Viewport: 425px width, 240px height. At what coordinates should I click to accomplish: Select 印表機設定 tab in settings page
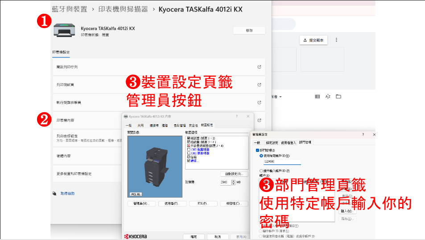(61, 52)
